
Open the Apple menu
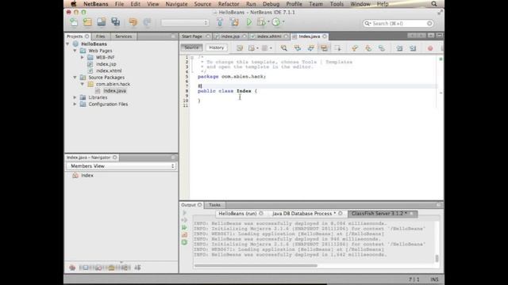pyautogui.click(x=74, y=4)
